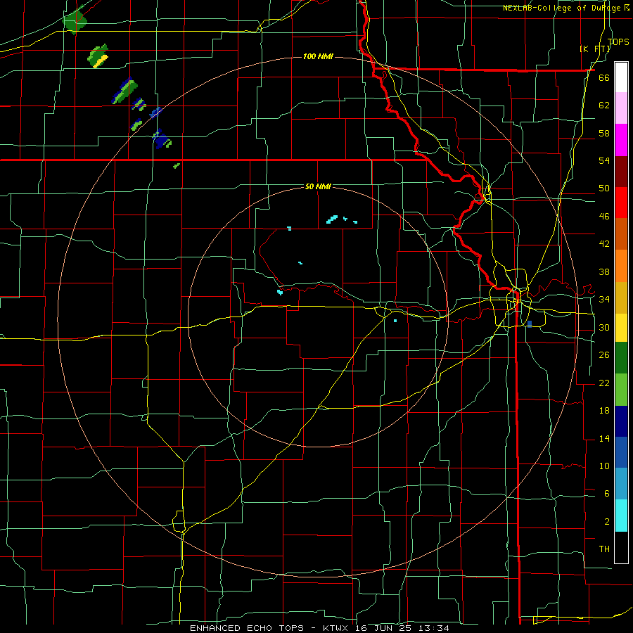Click the legend value 6
The width and height of the screenshot is (633, 633).
(x=606, y=494)
